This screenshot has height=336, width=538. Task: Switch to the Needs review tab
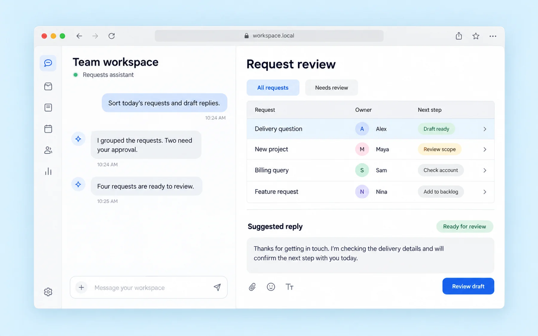[x=331, y=88]
